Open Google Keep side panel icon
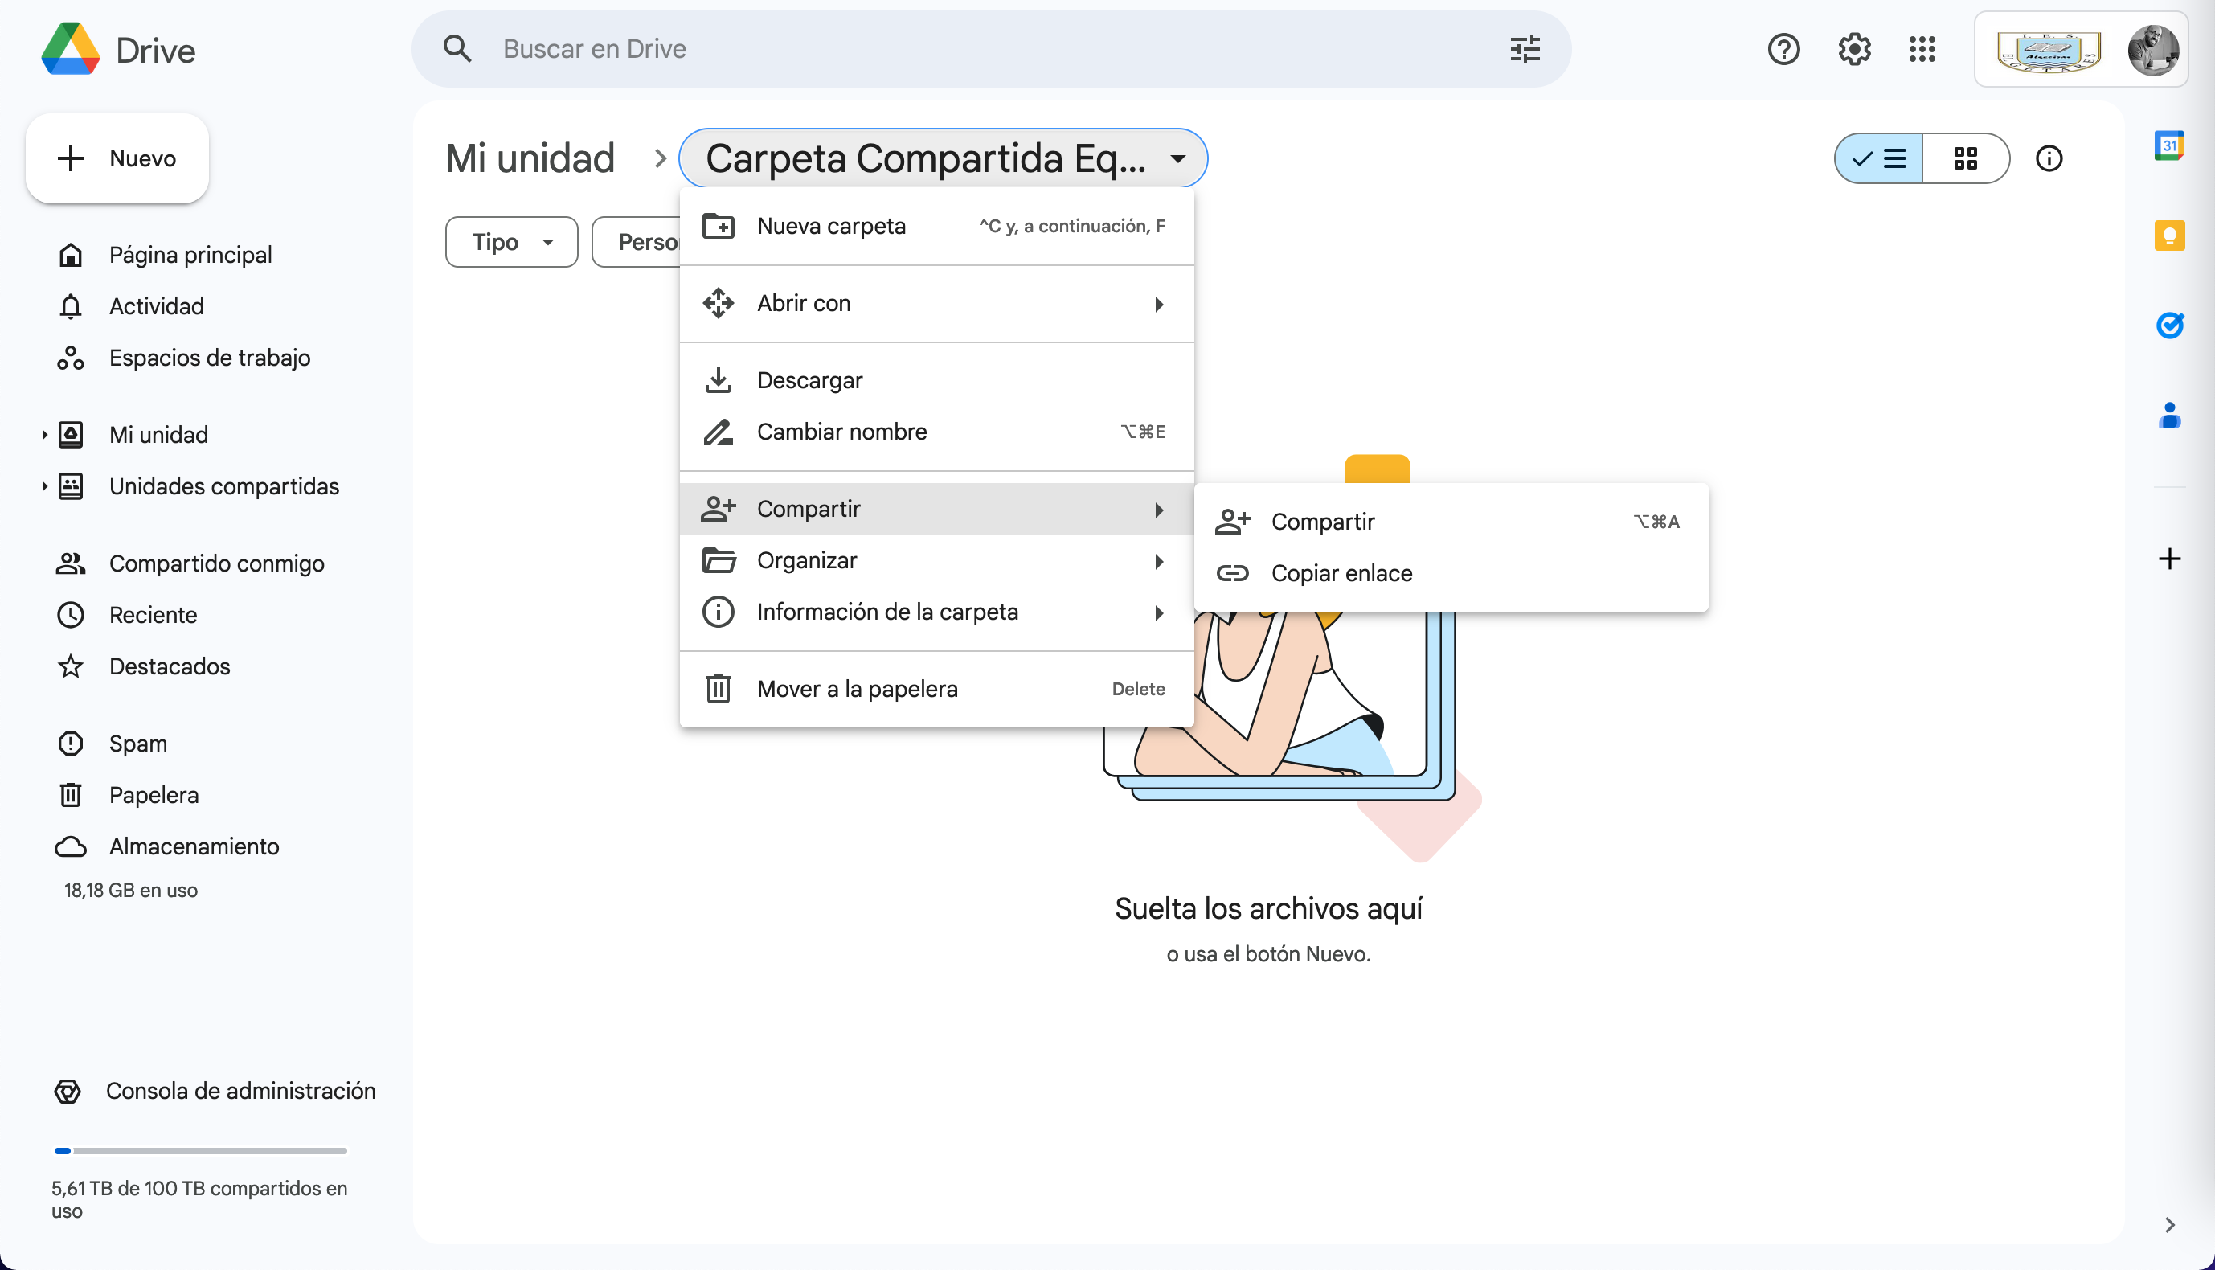Viewport: 2215px width, 1270px height. [2168, 236]
